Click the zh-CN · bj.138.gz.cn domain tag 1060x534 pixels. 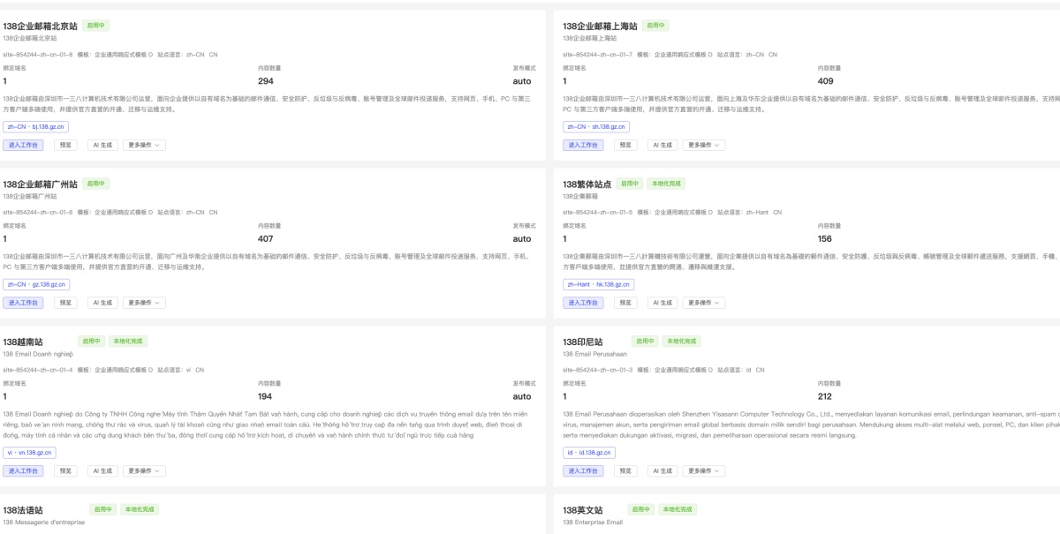coord(35,127)
